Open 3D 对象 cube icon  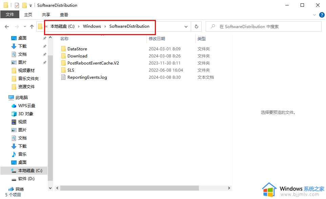pyautogui.click(x=14, y=114)
